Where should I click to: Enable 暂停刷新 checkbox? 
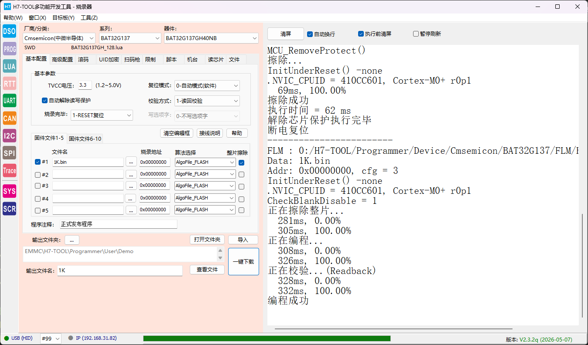(416, 34)
